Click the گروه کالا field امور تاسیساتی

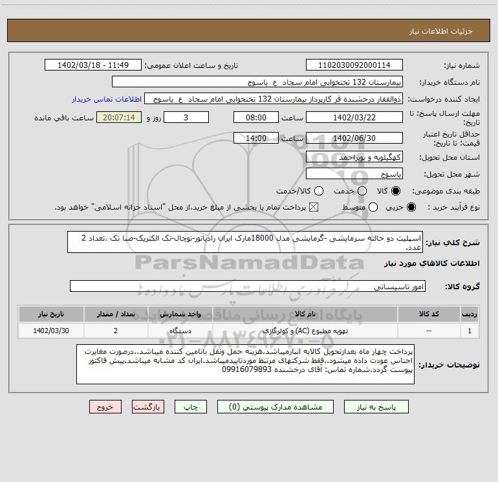(248, 286)
